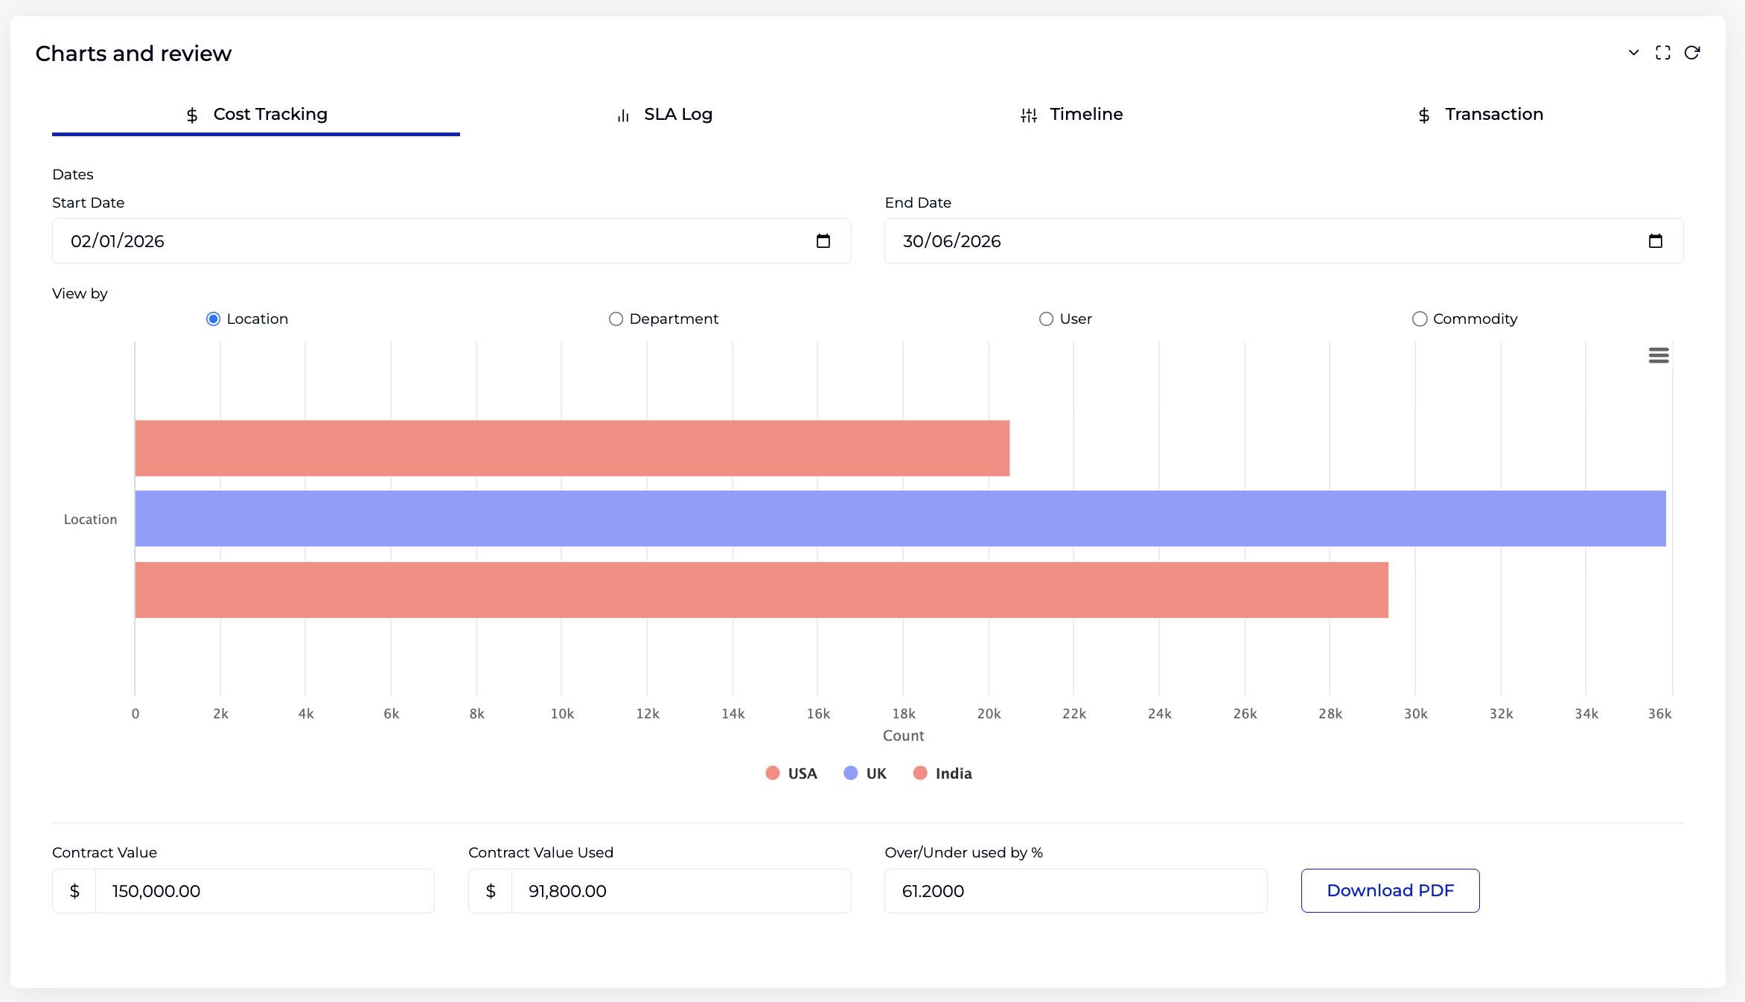Toggle the UK legend item

[865, 773]
